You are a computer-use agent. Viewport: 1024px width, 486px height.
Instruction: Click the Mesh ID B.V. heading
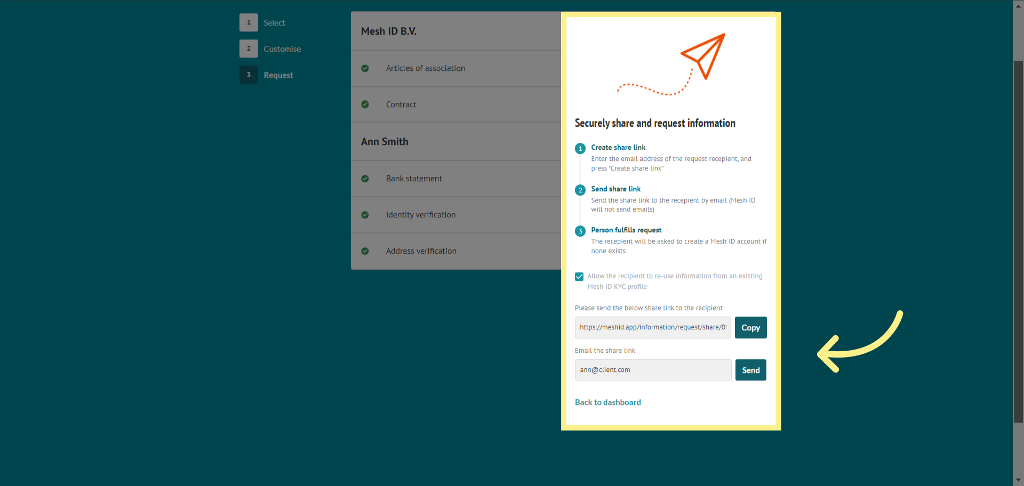click(389, 31)
